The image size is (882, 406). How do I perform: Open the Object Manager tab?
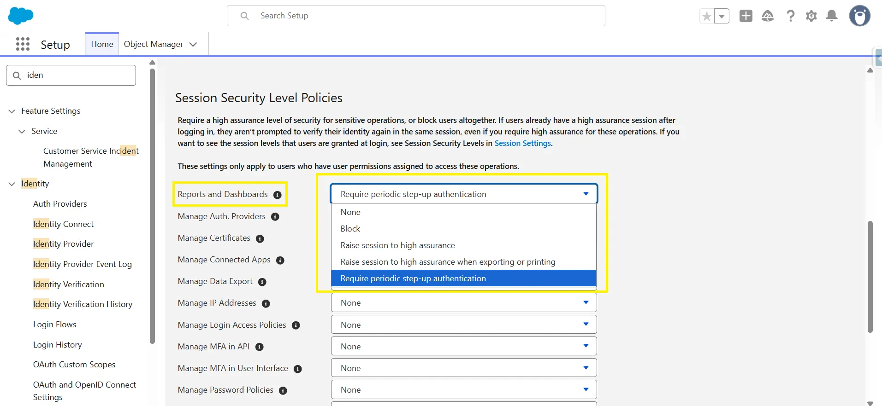coord(154,44)
